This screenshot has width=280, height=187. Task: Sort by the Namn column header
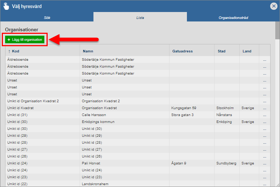[88, 51]
